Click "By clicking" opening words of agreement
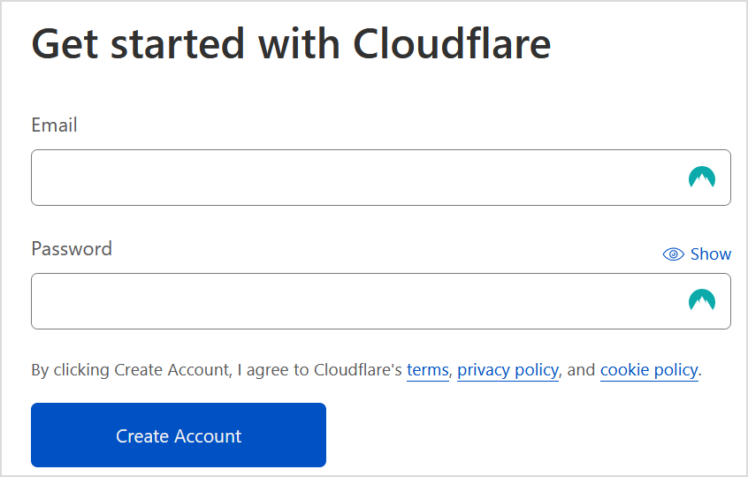 (70, 370)
